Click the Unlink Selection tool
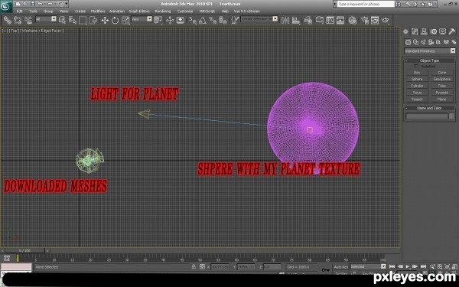 (18, 20)
